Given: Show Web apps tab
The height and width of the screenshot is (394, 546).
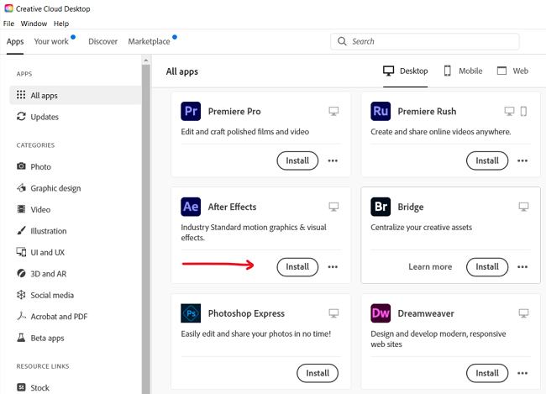Looking at the screenshot, I should point(512,71).
